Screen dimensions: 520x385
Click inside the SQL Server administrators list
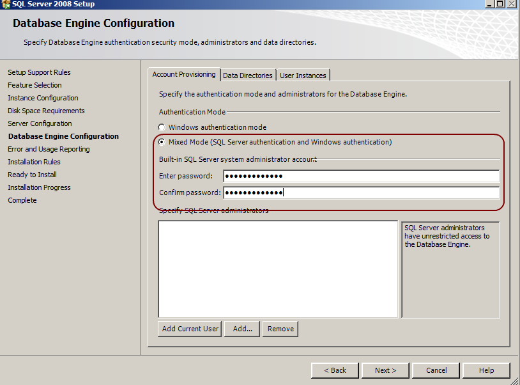278,269
